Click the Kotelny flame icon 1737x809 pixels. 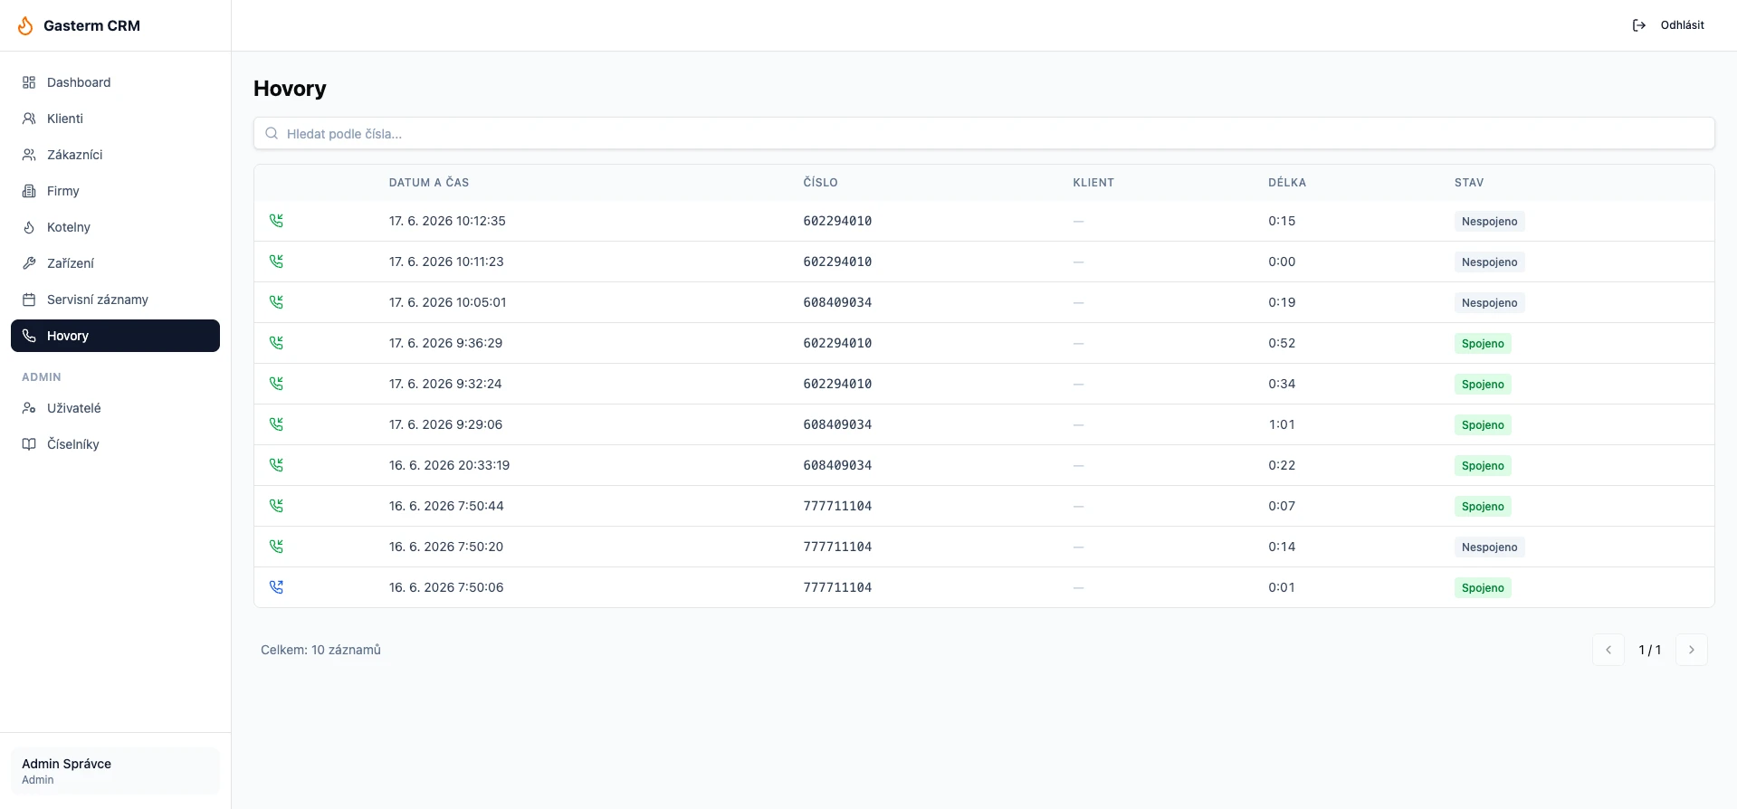click(x=29, y=227)
